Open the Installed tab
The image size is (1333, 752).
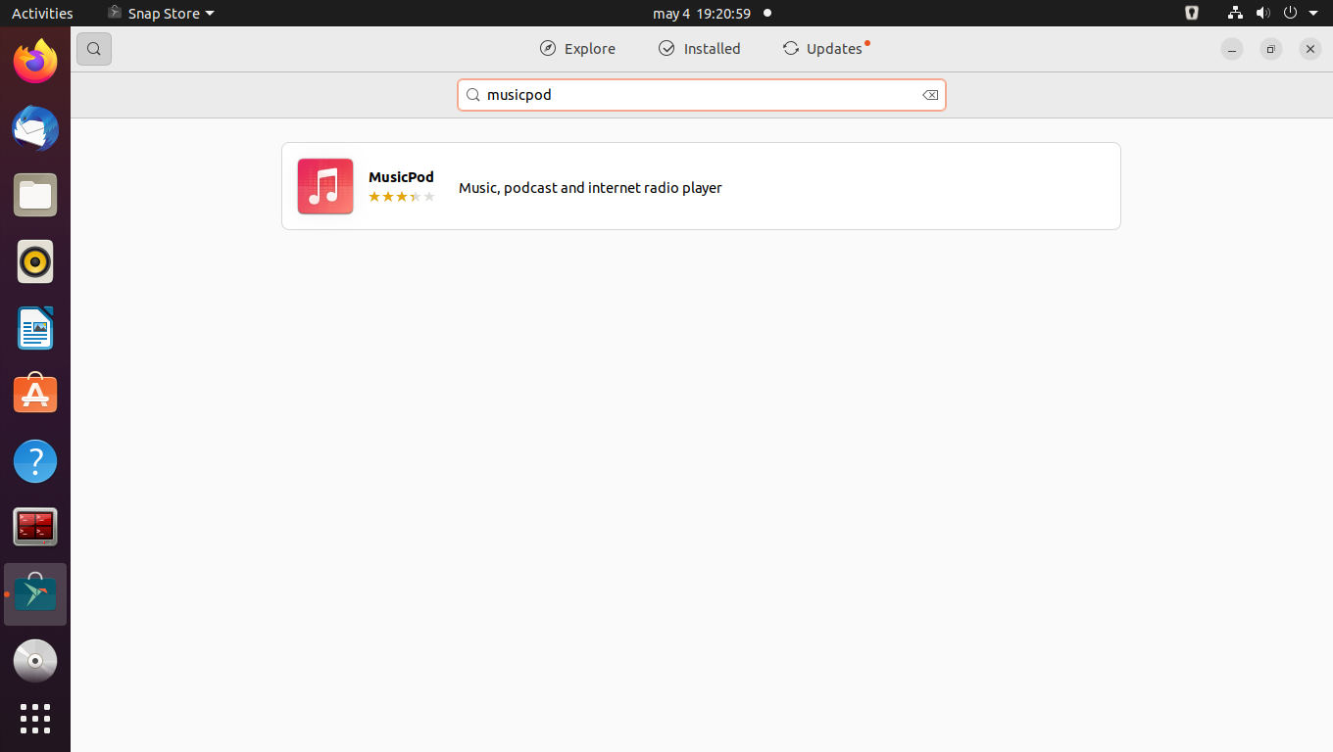tap(699, 49)
